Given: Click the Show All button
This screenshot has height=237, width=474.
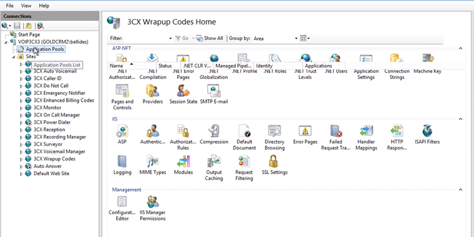Looking at the screenshot, I should (x=210, y=39).
